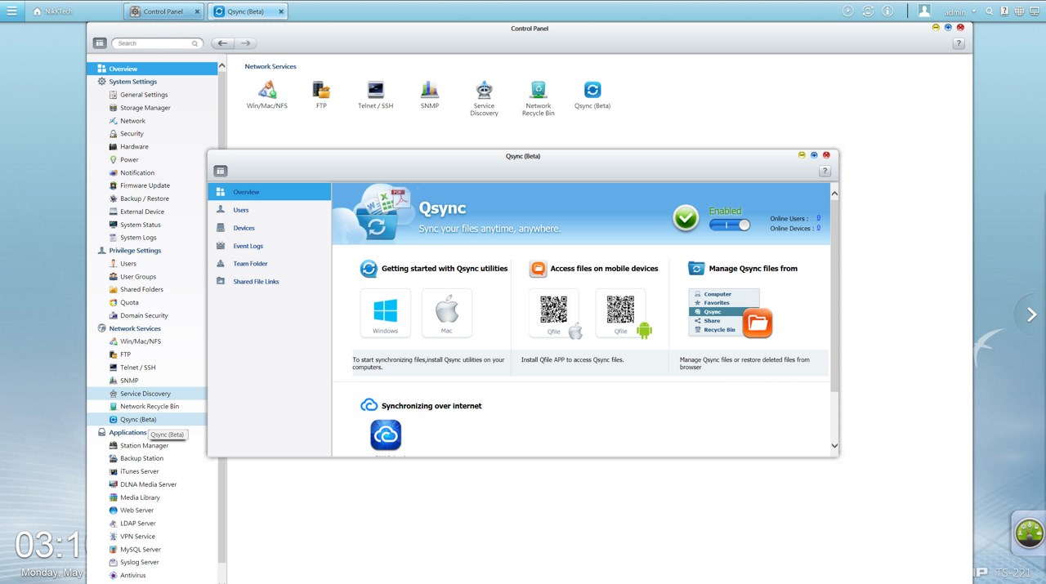The height and width of the screenshot is (584, 1046).
Task: Open the dashboard gauge icon
Action: coord(1030,533)
